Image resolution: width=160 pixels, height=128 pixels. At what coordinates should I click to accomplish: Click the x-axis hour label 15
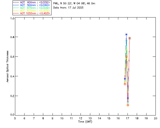click(109, 118)
